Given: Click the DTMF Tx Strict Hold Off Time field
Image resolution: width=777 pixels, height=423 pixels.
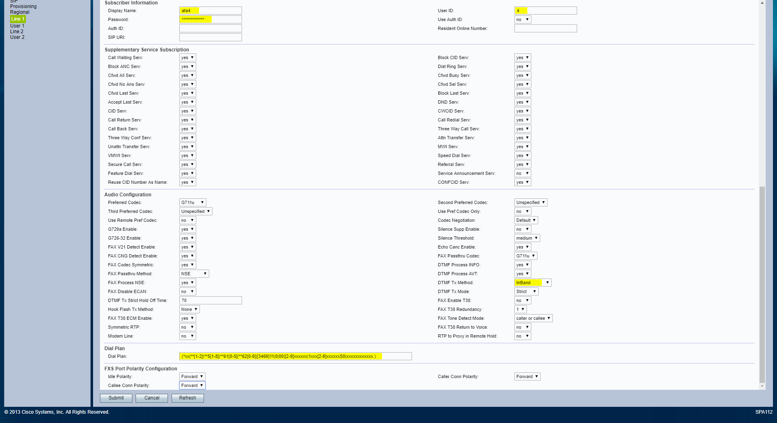Looking at the screenshot, I should tap(210, 300).
